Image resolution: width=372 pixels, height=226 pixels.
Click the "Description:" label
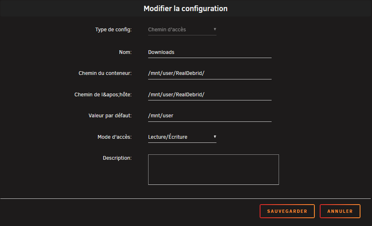[117, 158]
